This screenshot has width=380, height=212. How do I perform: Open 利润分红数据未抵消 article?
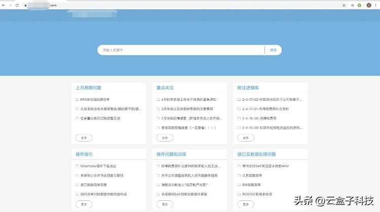point(257,194)
